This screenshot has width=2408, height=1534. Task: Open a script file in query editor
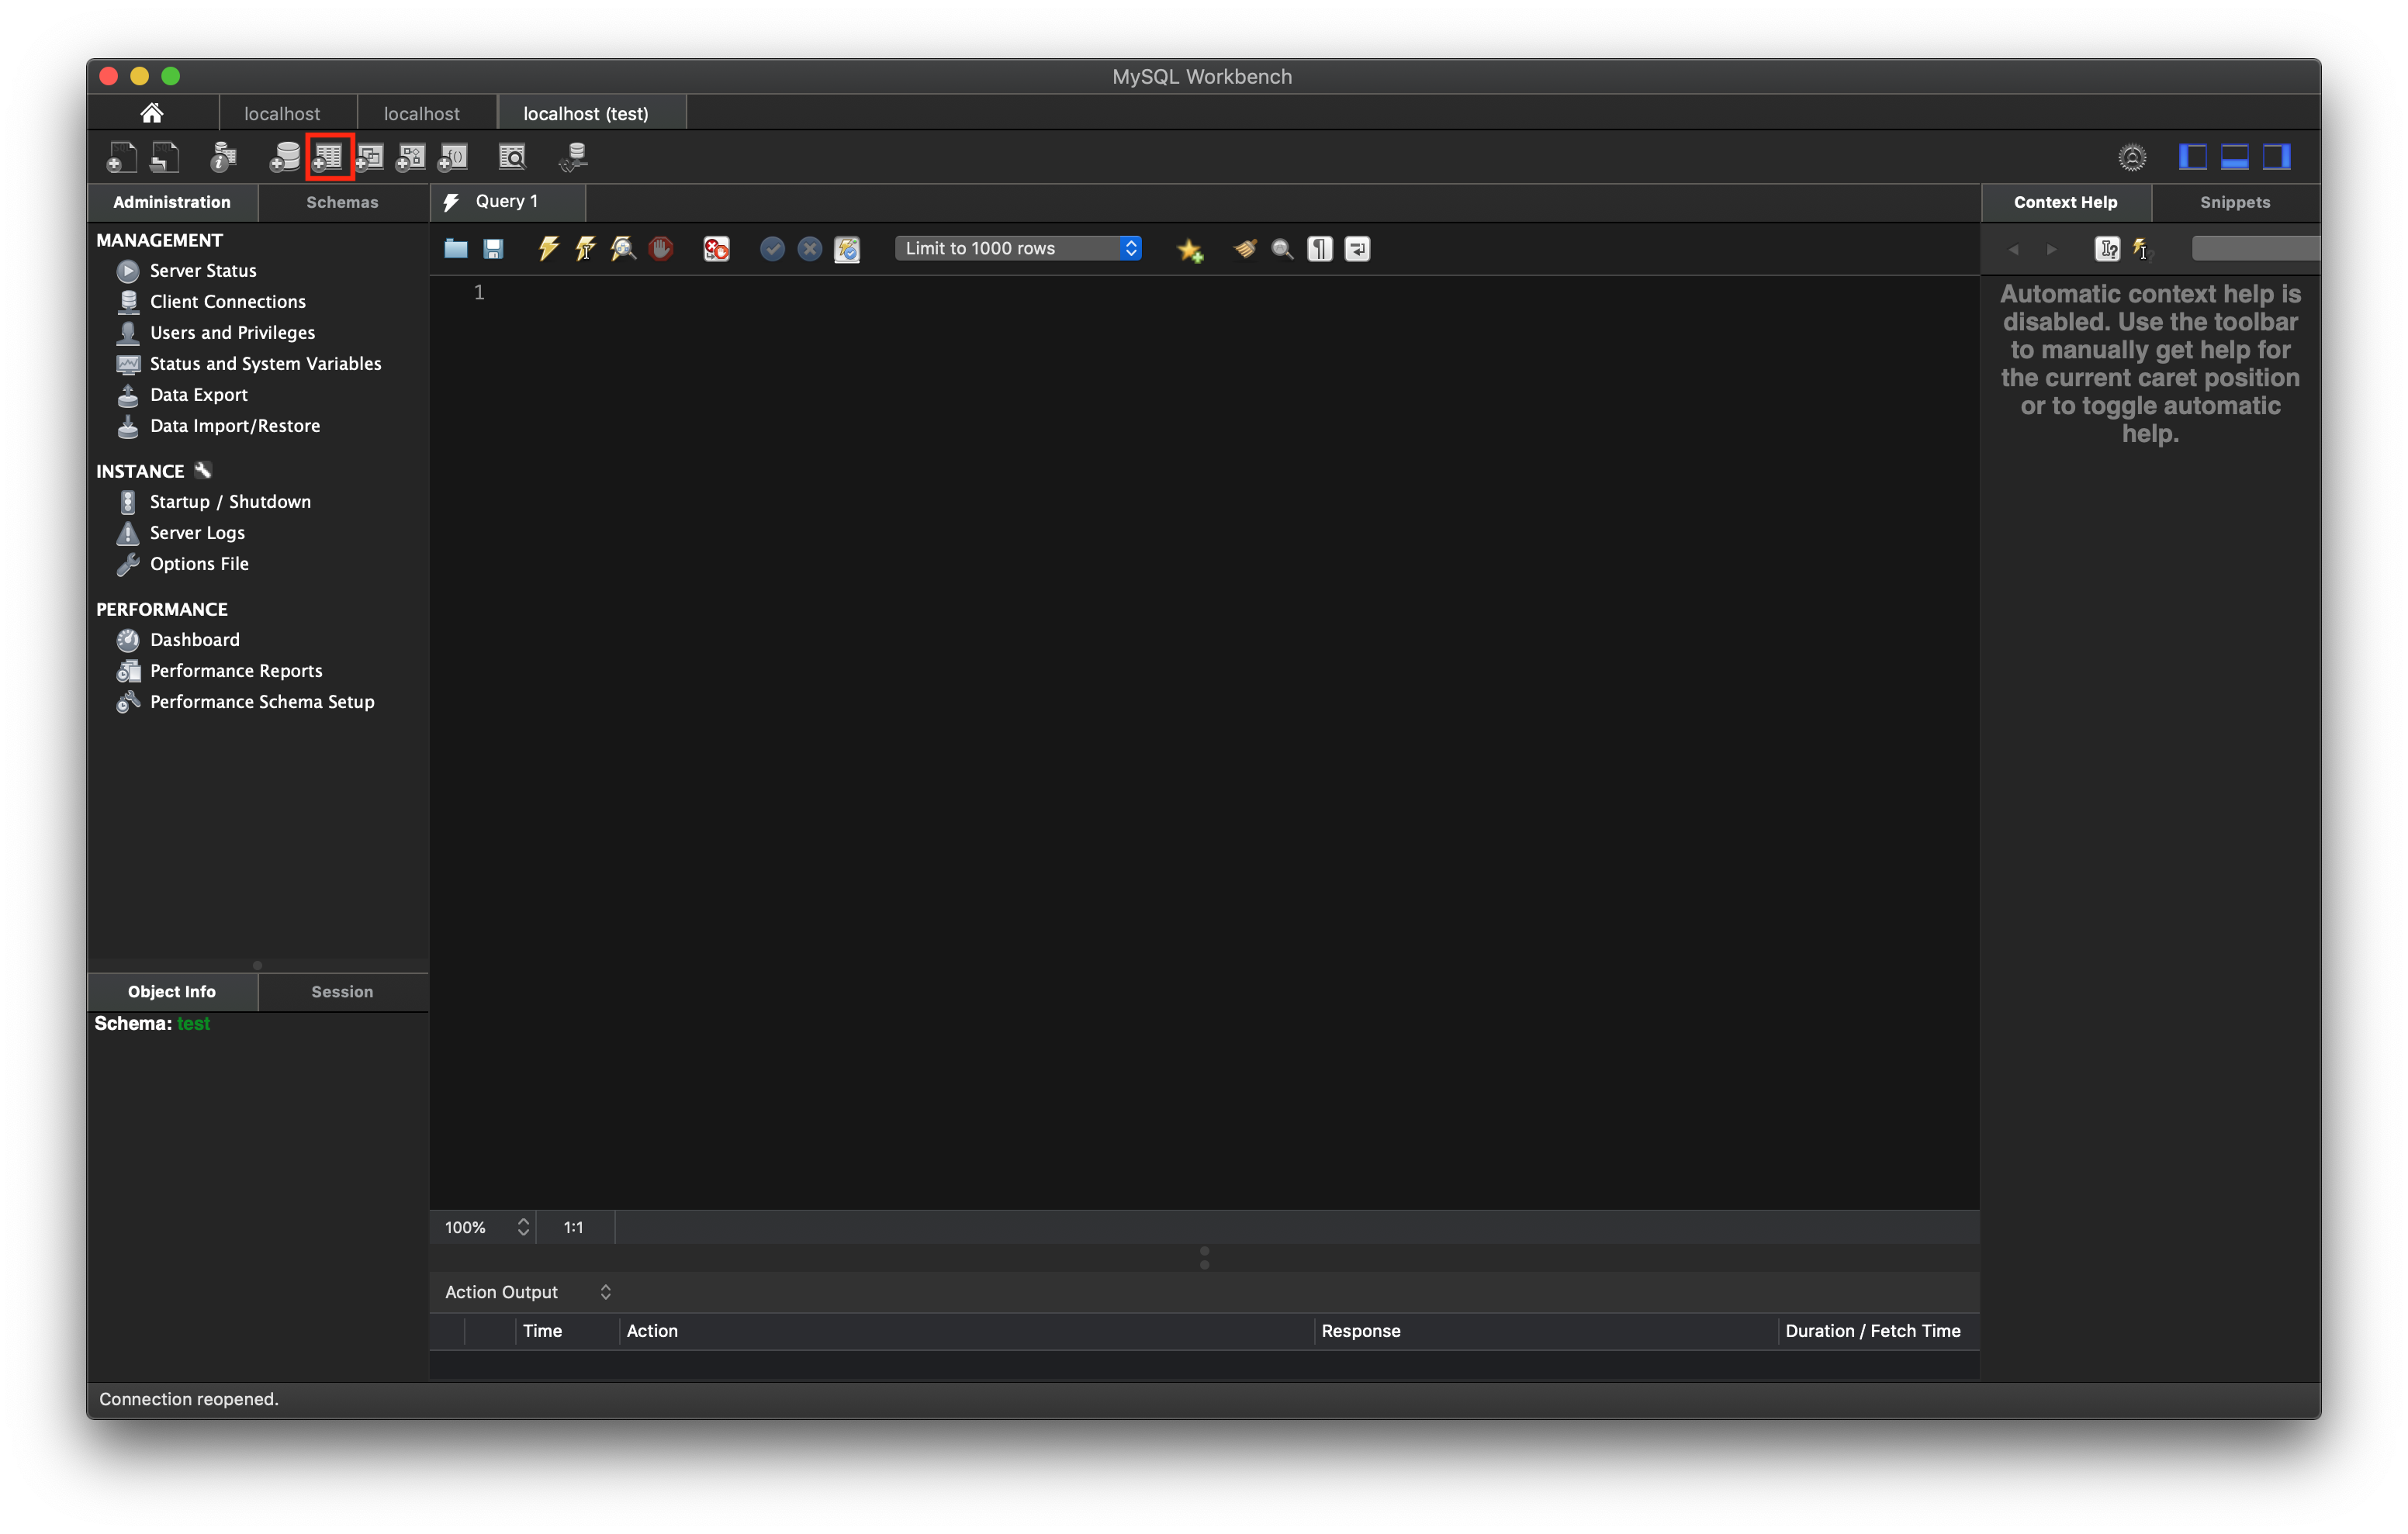[x=456, y=249]
